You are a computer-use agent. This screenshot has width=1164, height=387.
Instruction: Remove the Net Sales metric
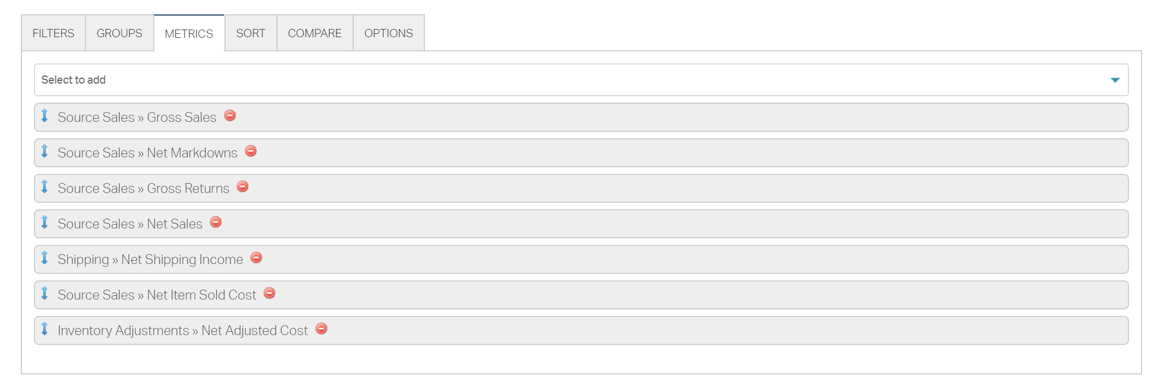(216, 222)
